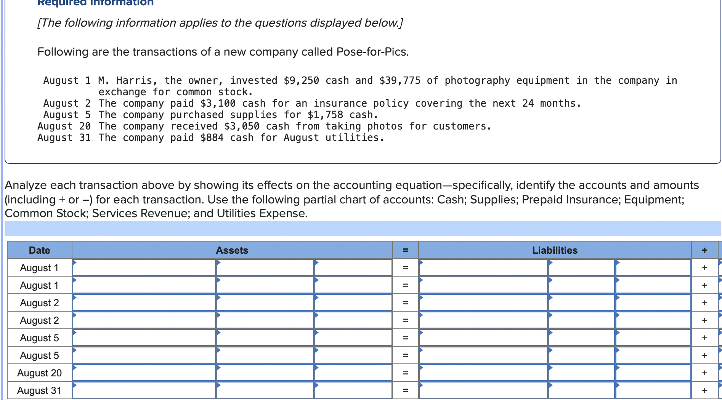Open the first assets account dropdown for August 31
This screenshot has width=722, height=400.
tap(144, 390)
